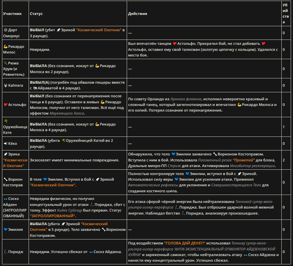Image resolution: width=293 pixels, height=266 pixels.
Task: Click heart emoji in Астольфо participant cell
Action: pyautogui.click(x=5, y=105)
